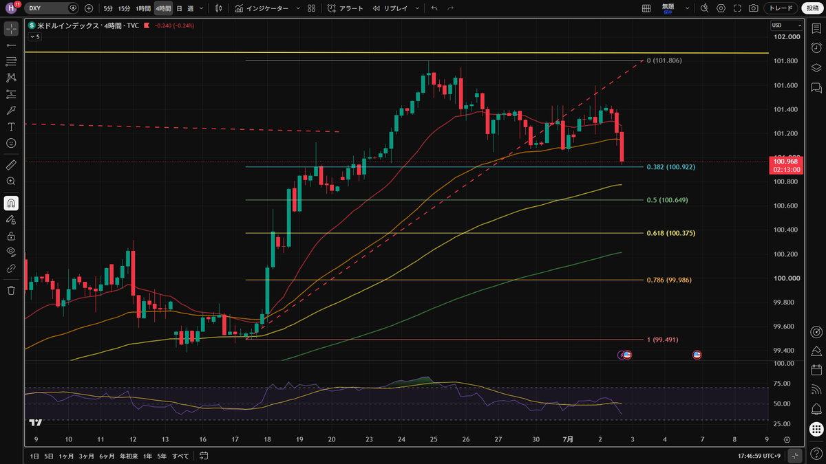Switch to the 週 timeframe
The height and width of the screenshot is (464, 826).
(189, 8)
